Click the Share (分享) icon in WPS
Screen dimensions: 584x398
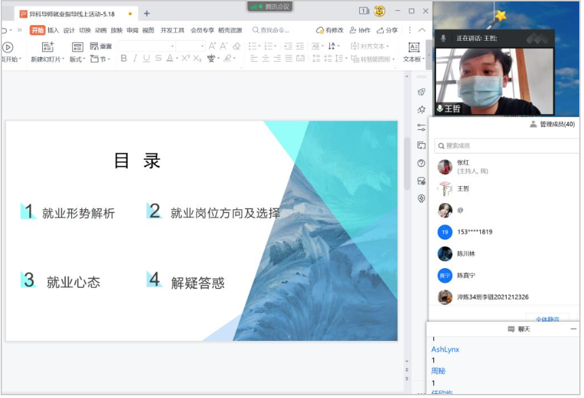[x=388, y=30]
